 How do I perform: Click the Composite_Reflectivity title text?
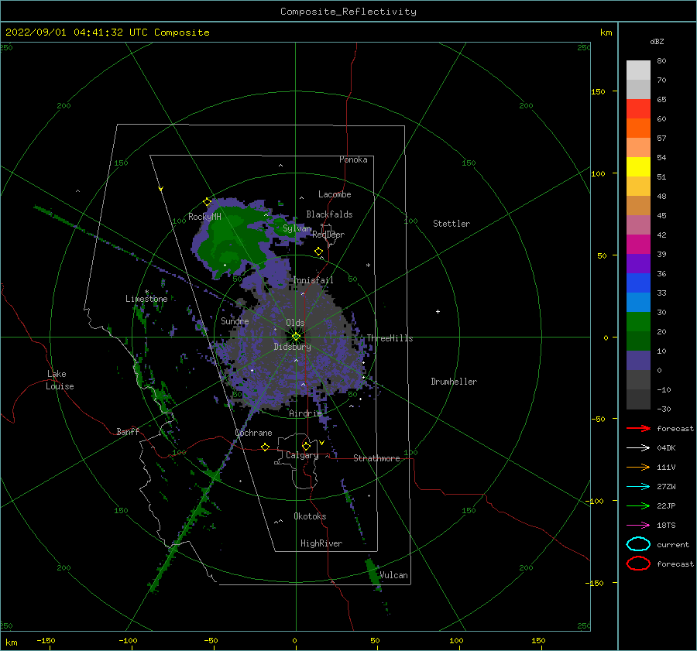click(x=348, y=12)
